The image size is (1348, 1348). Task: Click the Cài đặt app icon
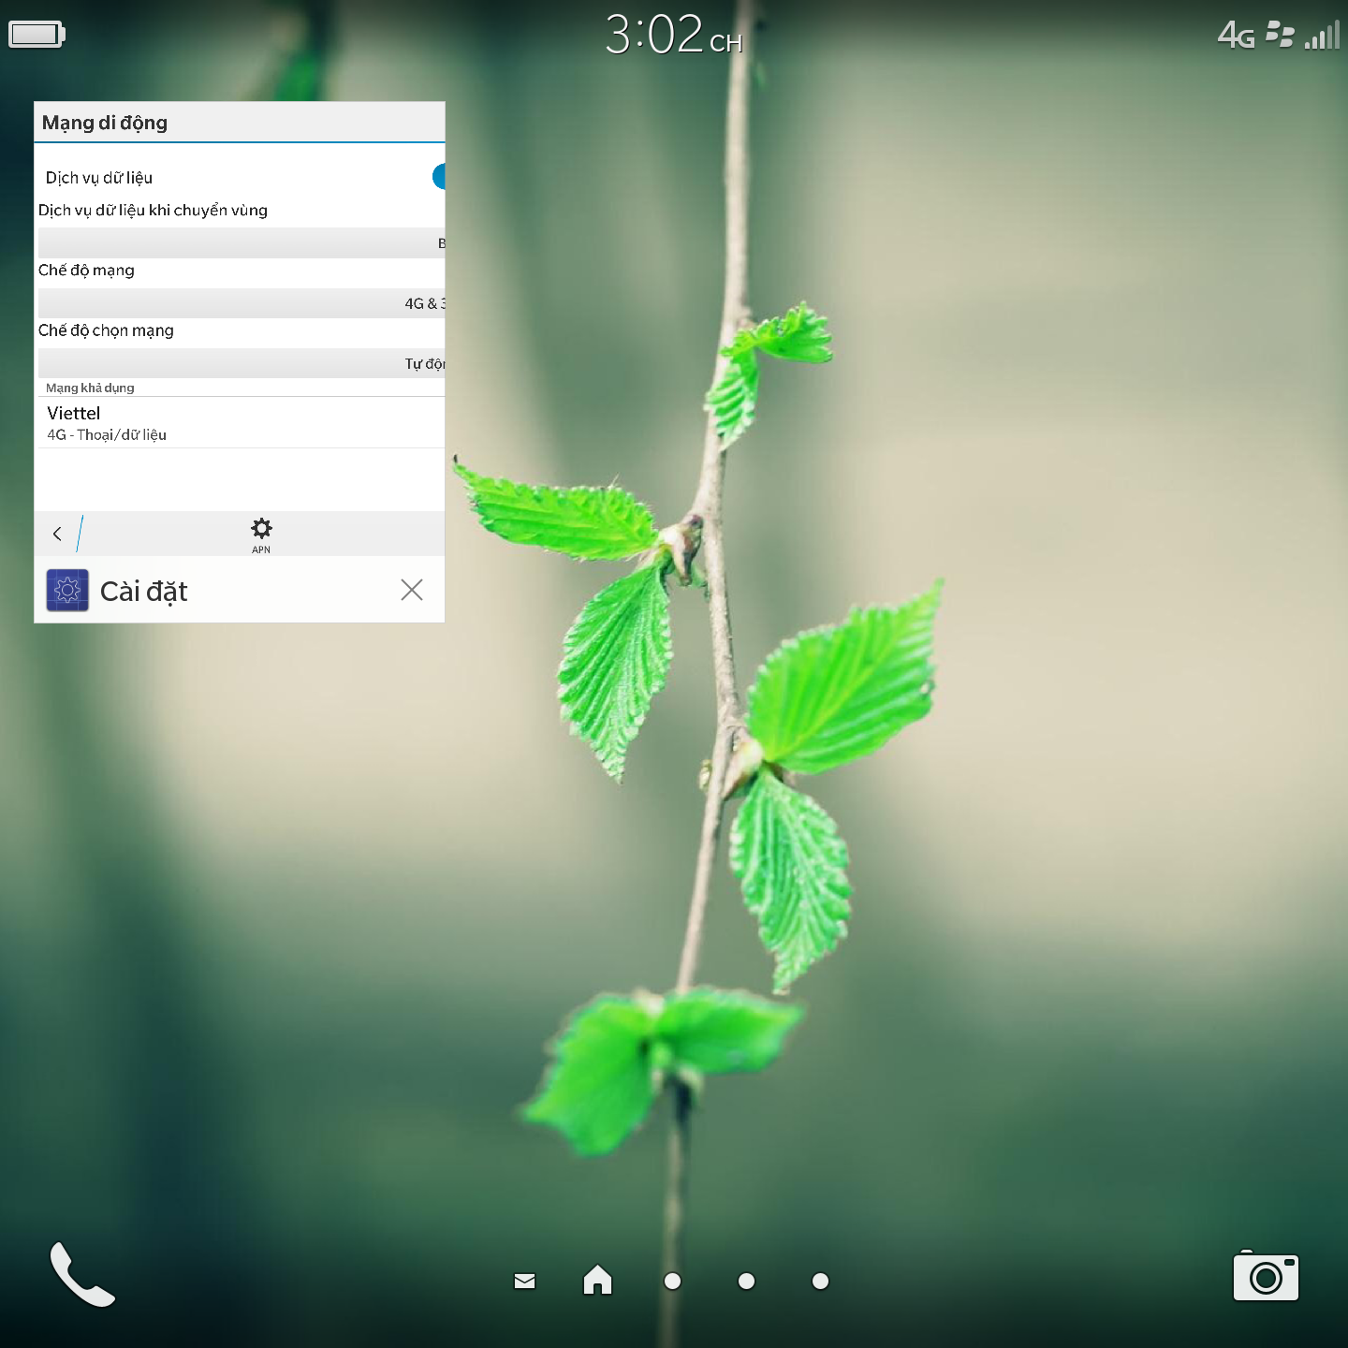coord(67,591)
